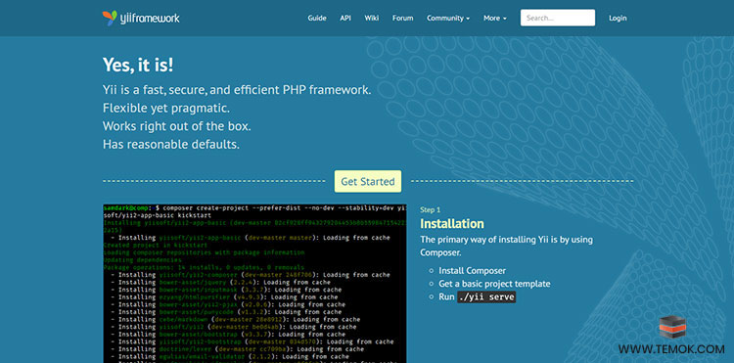Click 'Works right out of the box.' text
This screenshot has height=363, width=734.
[177, 126]
